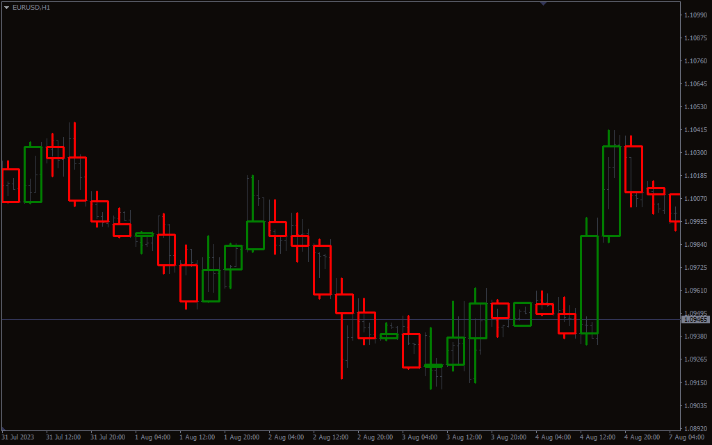The image size is (712, 445).
Task: Click the 1.10990 price scale label
Action: [695, 15]
